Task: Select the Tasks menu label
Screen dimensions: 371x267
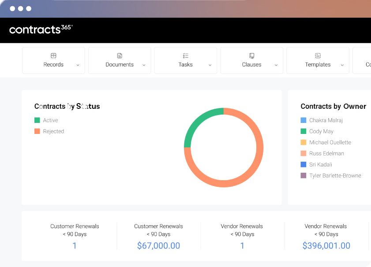Action: click(186, 65)
